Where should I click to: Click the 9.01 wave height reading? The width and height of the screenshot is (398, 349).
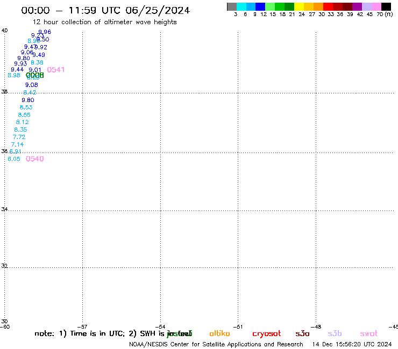coord(35,70)
